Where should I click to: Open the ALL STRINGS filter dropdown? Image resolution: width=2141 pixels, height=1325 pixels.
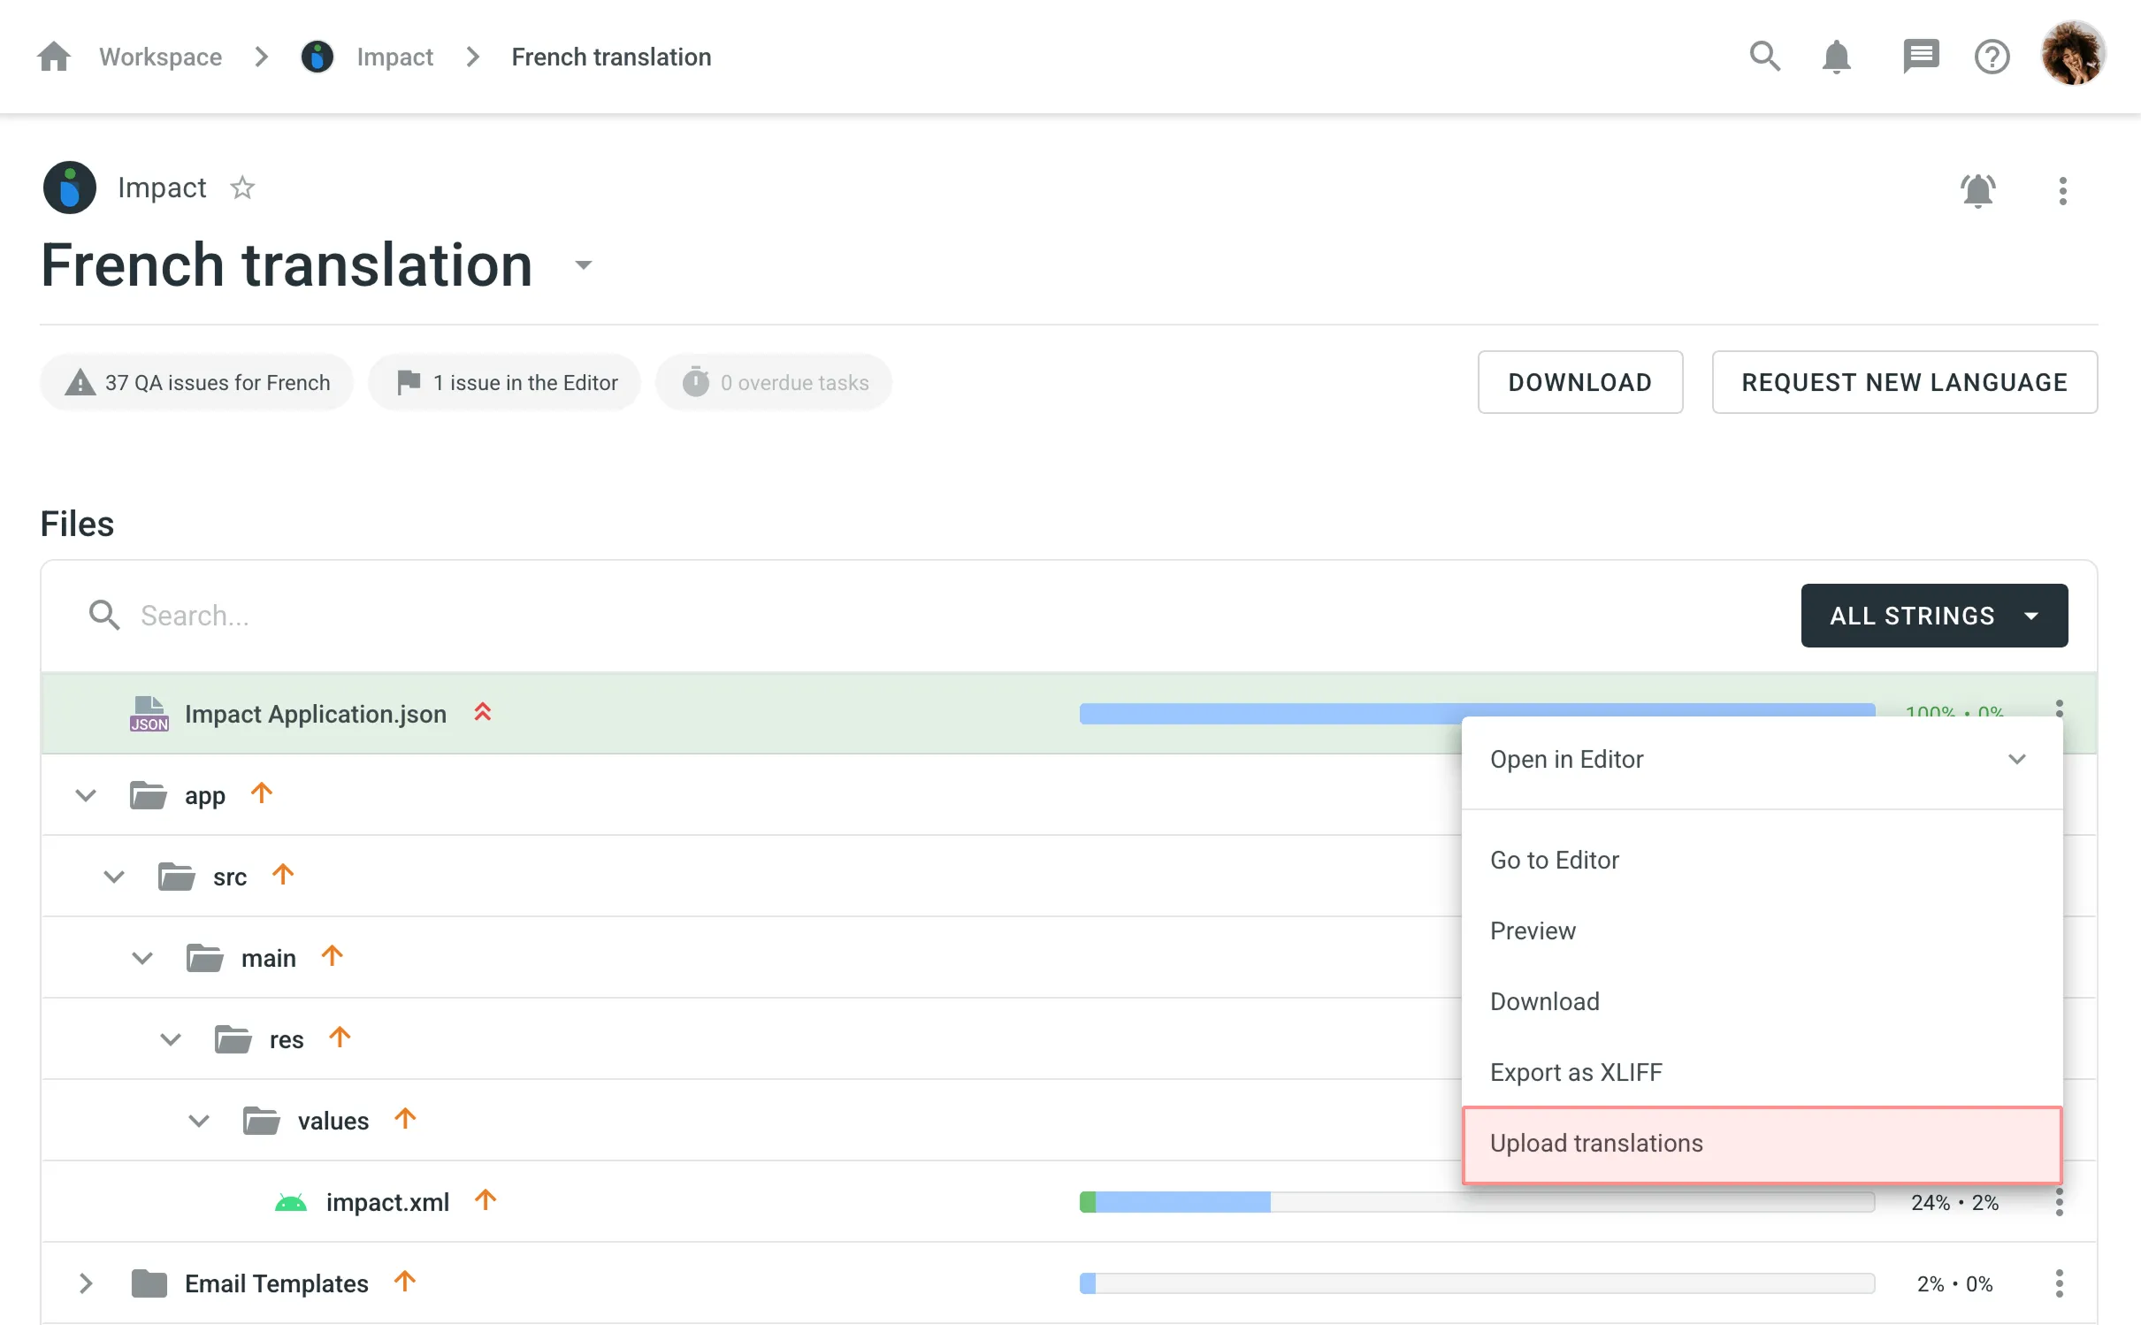point(1933,615)
